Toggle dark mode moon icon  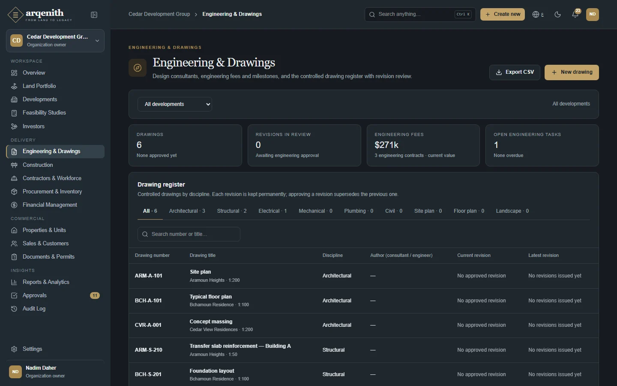tap(557, 14)
